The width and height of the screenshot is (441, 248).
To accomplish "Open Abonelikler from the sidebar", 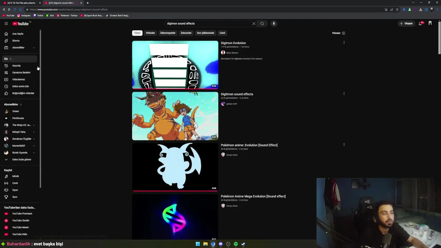I will 19,48.
